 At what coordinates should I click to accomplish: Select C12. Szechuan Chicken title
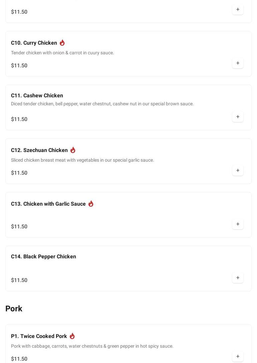[x=39, y=150]
